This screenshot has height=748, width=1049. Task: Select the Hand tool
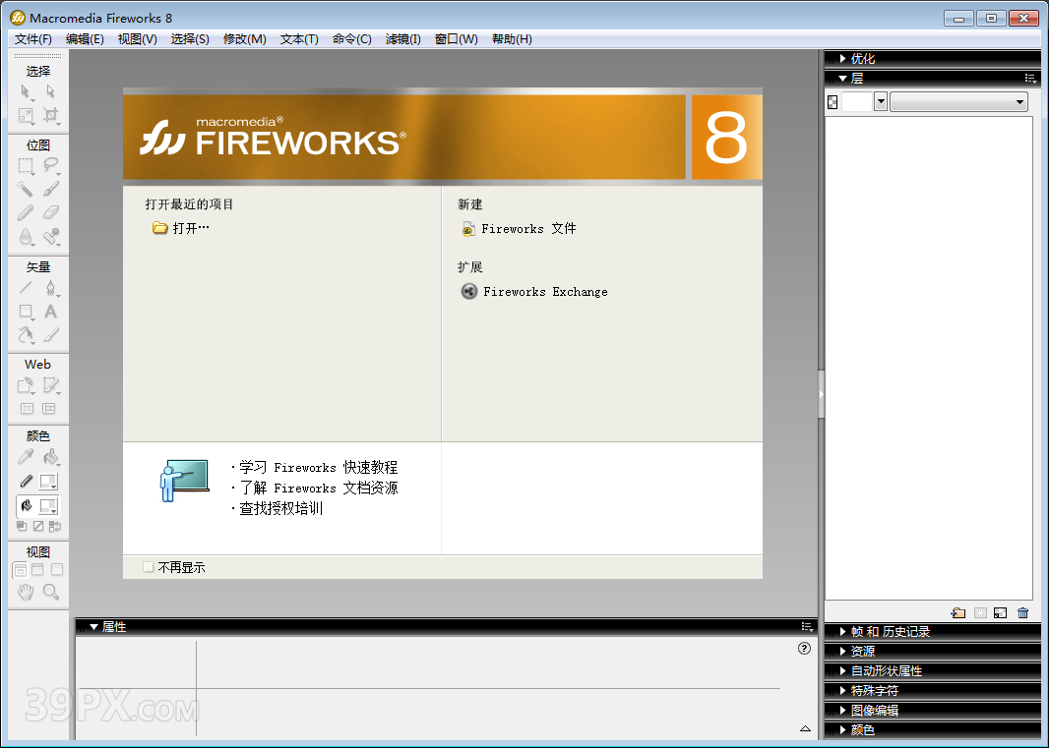[26, 592]
